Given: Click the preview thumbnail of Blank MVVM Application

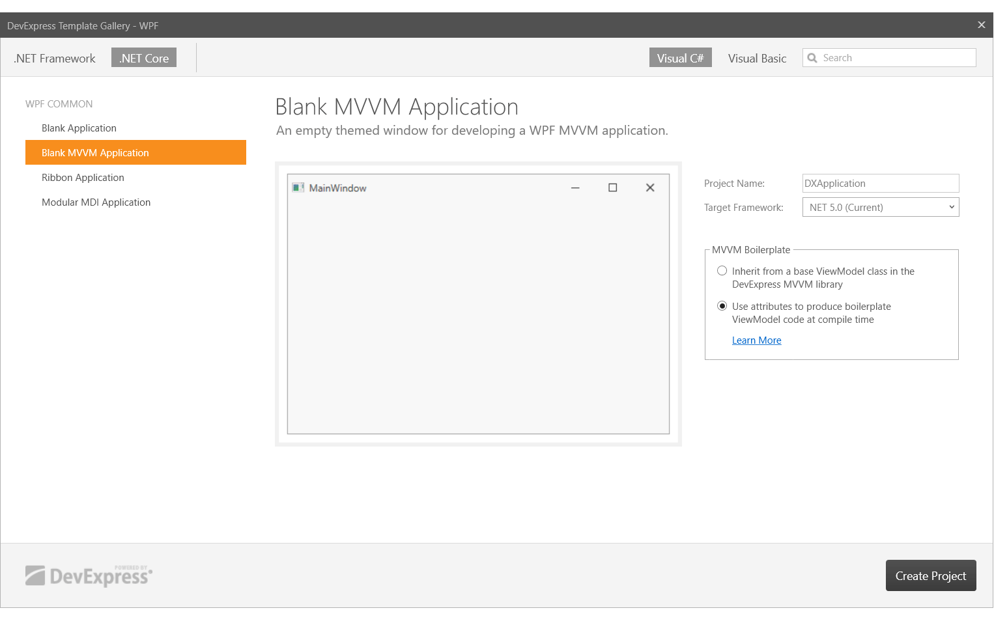Looking at the screenshot, I should [478, 304].
